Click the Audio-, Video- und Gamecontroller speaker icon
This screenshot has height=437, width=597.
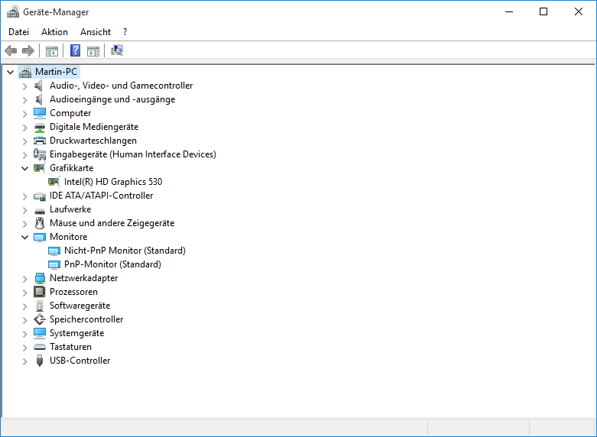point(39,86)
